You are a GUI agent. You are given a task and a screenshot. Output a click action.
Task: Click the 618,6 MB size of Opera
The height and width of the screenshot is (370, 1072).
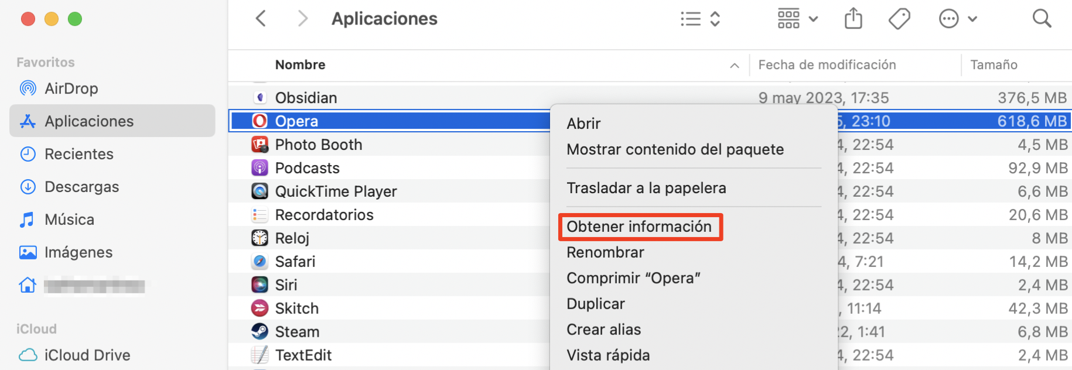1032,121
